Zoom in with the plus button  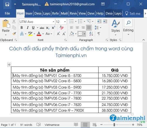[x=133, y=124]
